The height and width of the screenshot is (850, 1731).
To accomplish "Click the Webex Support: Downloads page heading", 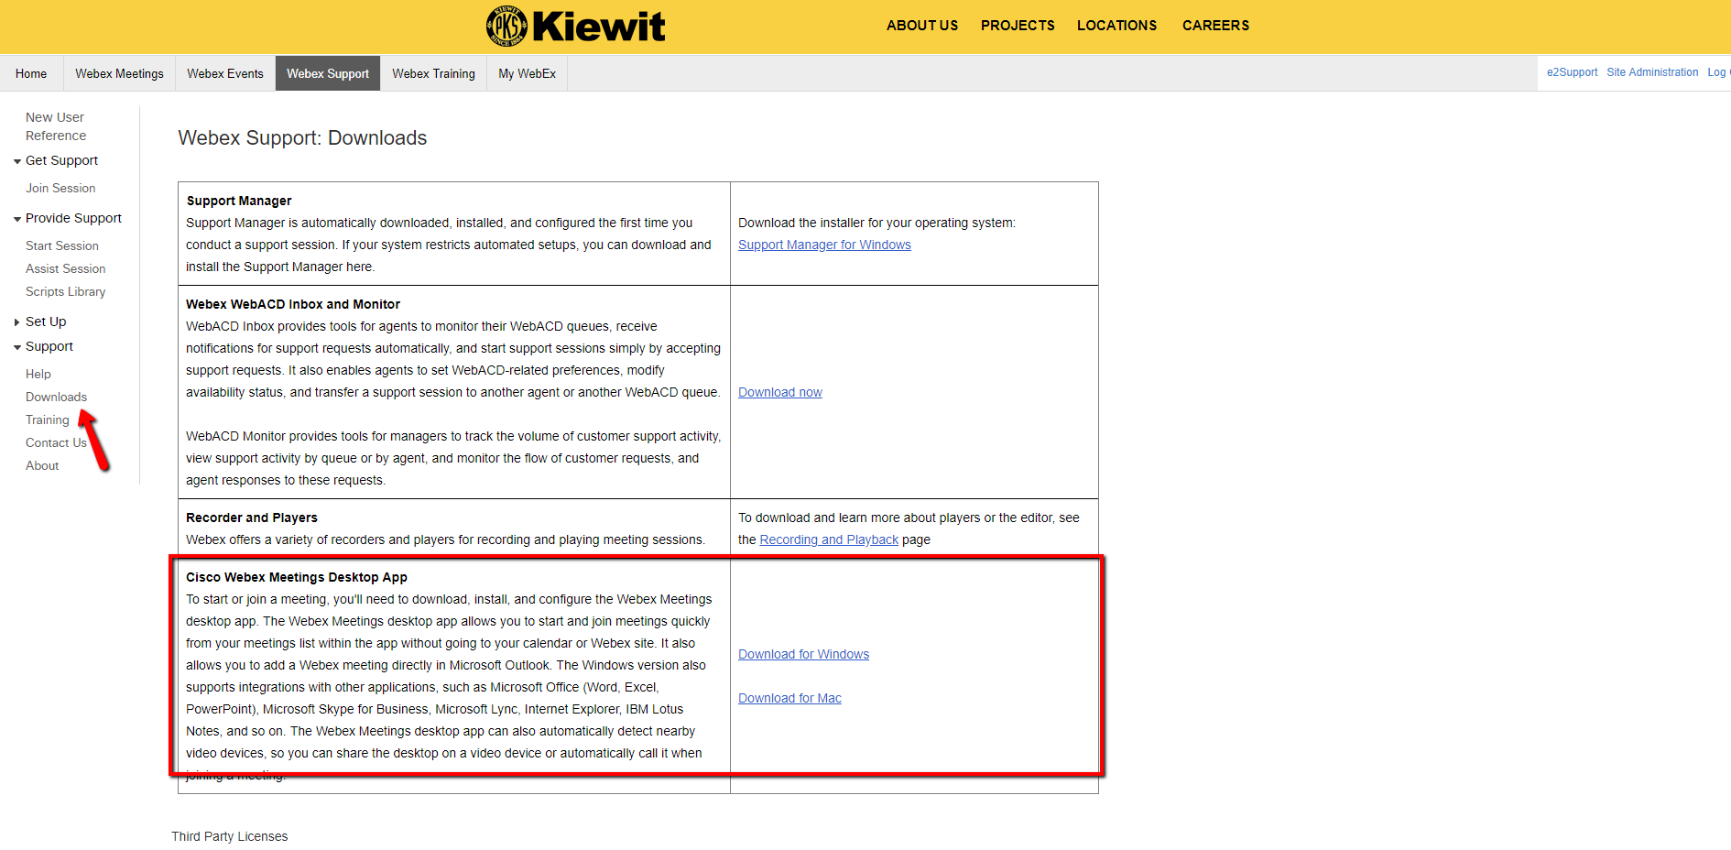I will click(x=302, y=137).
